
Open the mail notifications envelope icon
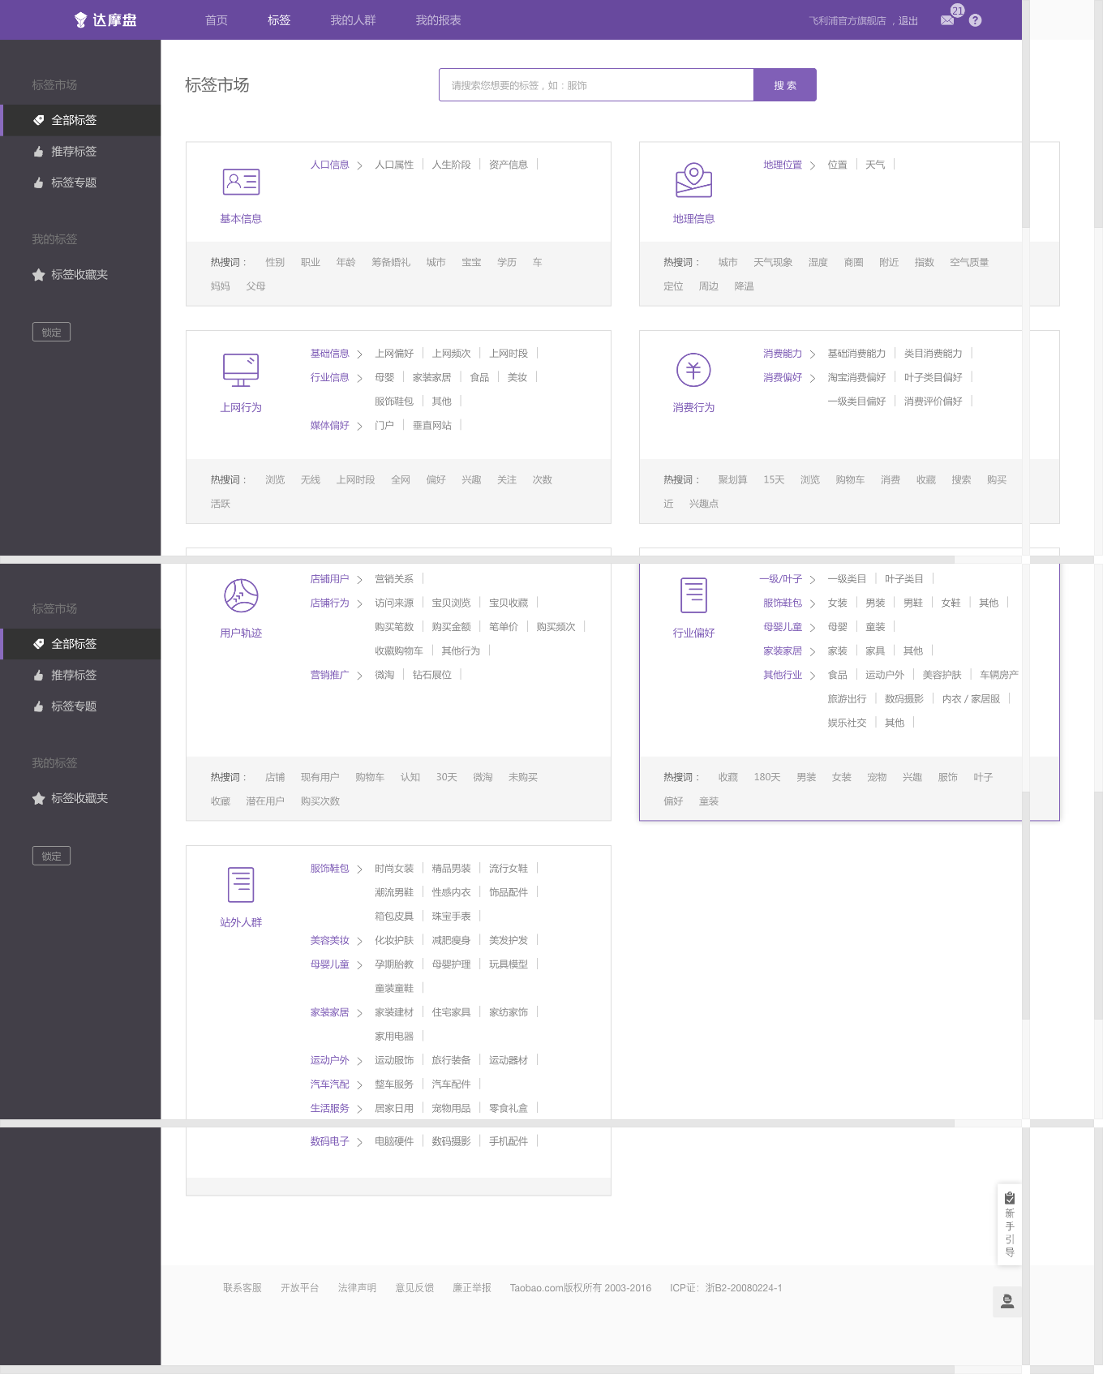coord(947,20)
